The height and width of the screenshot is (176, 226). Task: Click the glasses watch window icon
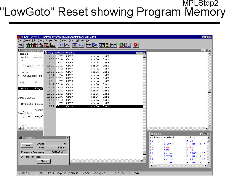pyautogui.click(x=75, y=45)
